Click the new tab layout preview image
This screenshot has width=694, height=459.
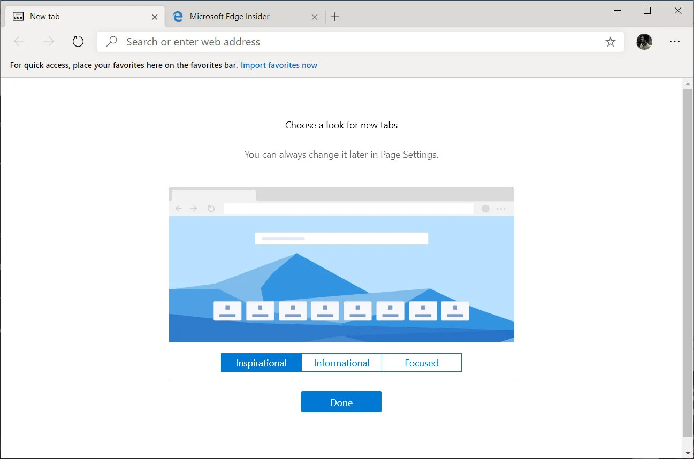[x=341, y=265]
